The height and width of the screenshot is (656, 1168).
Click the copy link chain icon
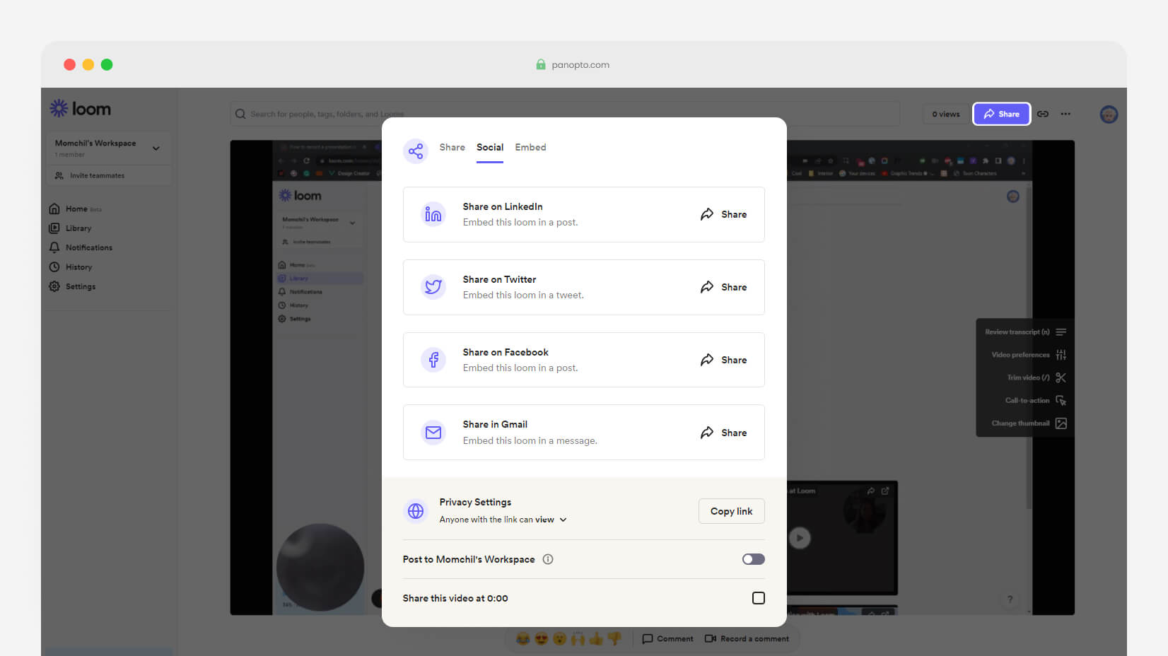(x=1043, y=114)
